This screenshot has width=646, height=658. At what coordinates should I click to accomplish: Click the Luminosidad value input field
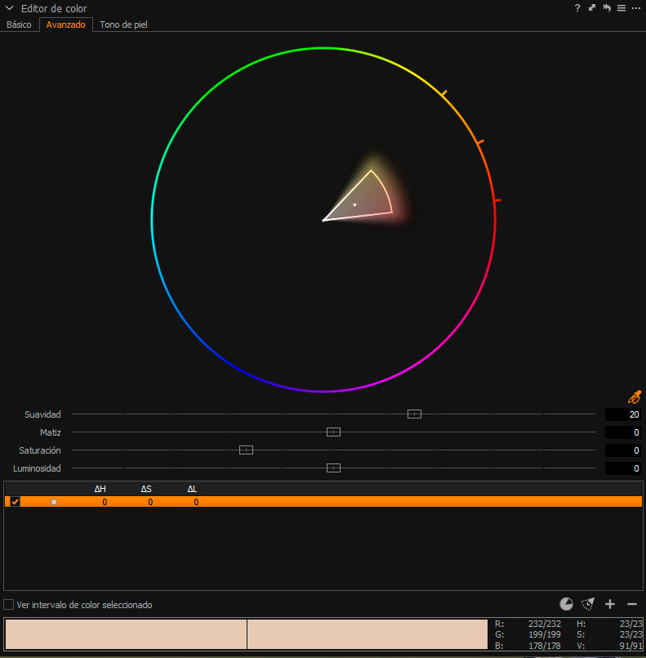(x=623, y=468)
